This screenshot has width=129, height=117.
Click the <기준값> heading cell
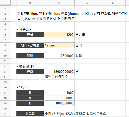[x=24, y=29]
